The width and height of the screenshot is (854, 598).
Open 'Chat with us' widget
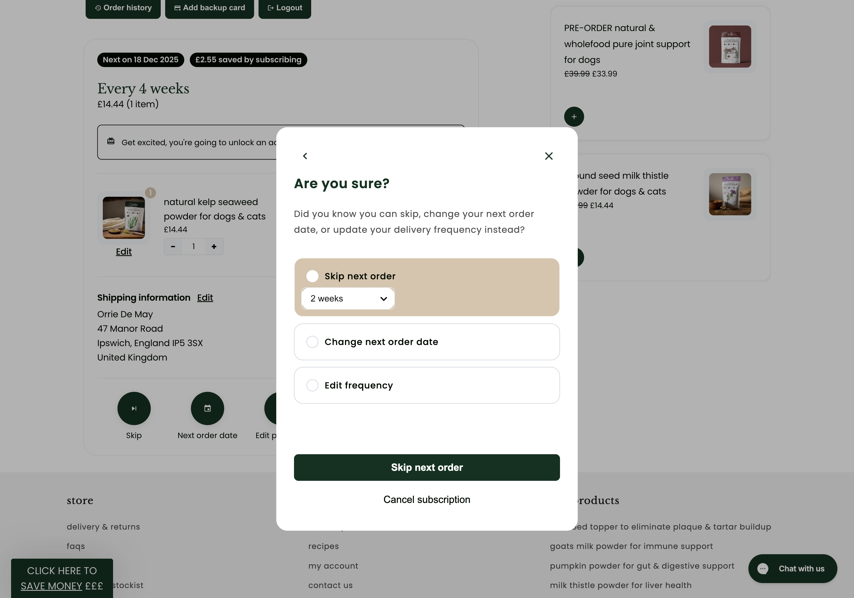[x=793, y=569]
